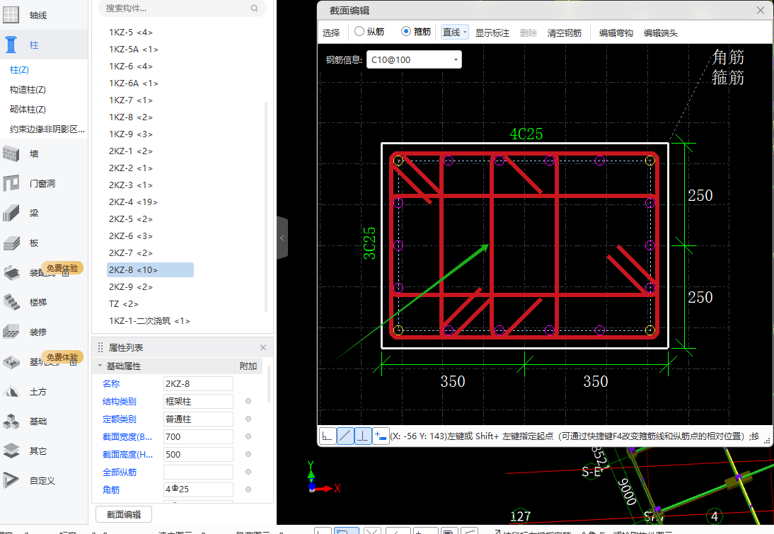The width and height of the screenshot is (774, 534).
Task: Toggle diagonal line snap in section editor
Action: click(345, 436)
